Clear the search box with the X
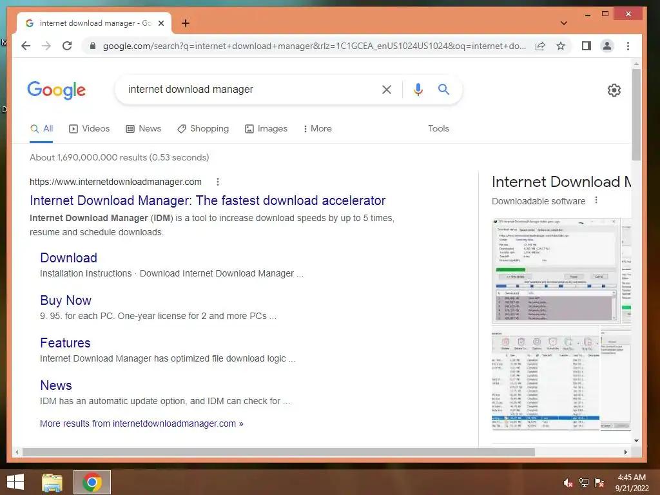660x495 pixels. click(x=387, y=89)
